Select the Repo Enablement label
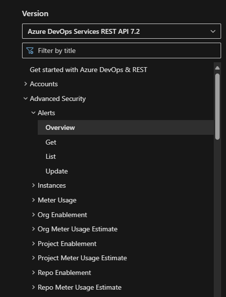This screenshot has height=297, width=226. click(64, 273)
